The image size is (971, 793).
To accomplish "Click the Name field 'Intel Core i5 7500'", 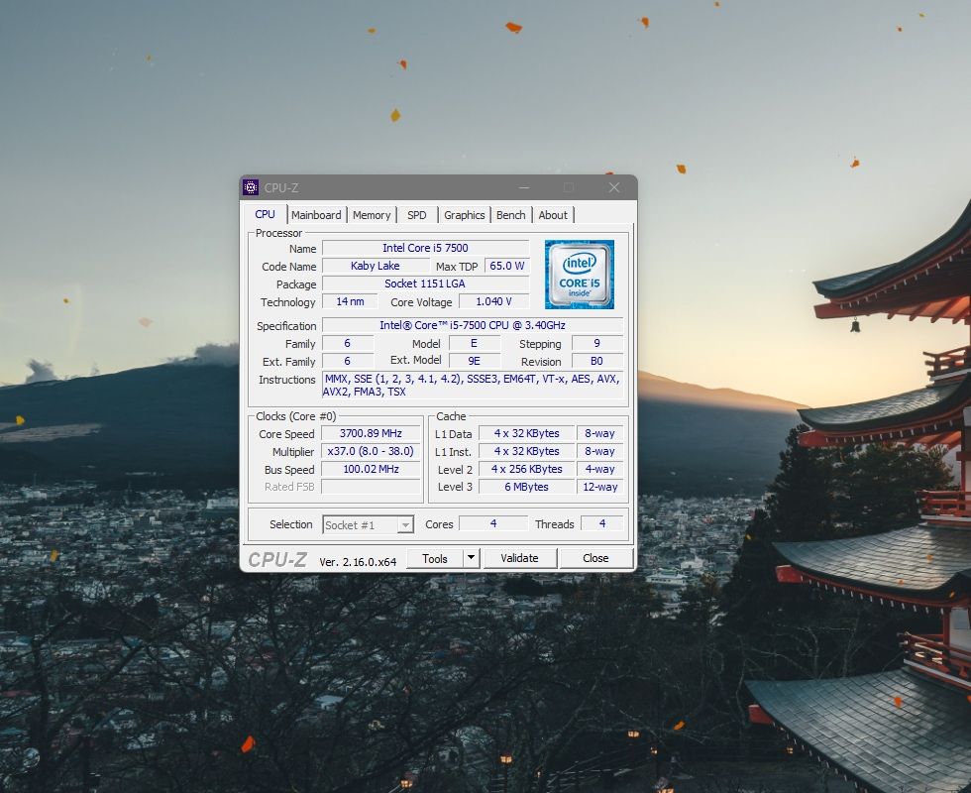I will pos(425,248).
